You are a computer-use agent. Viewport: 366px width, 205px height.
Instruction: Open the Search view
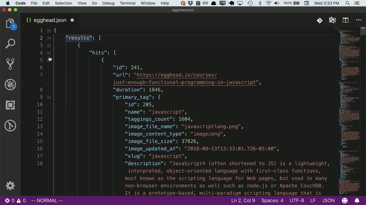(x=11, y=43)
